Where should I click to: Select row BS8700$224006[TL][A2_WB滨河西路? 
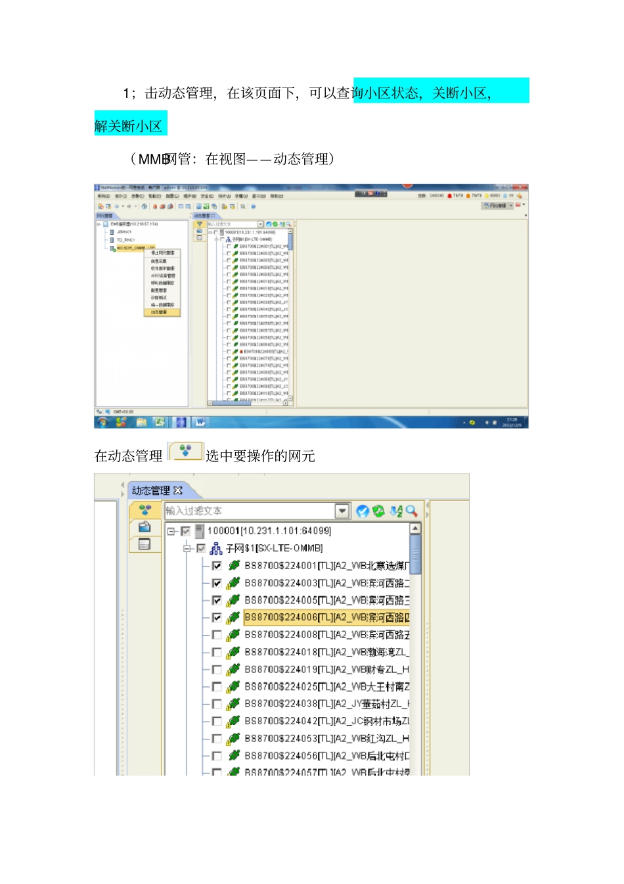click(x=326, y=616)
